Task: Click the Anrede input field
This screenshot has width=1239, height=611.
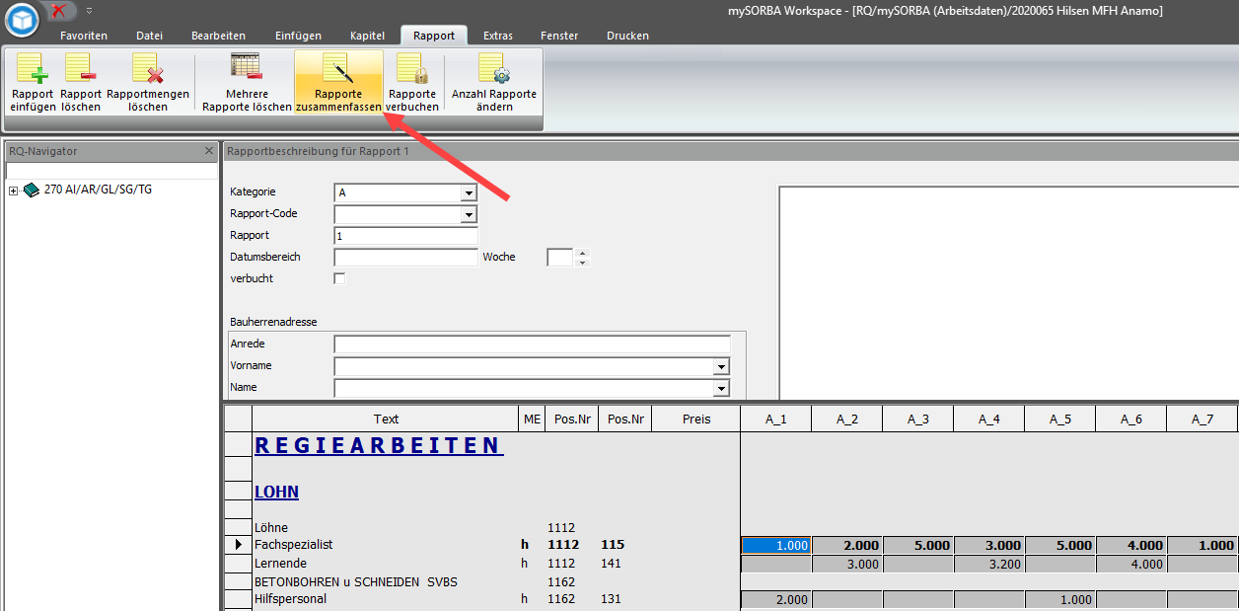Action: [x=532, y=344]
